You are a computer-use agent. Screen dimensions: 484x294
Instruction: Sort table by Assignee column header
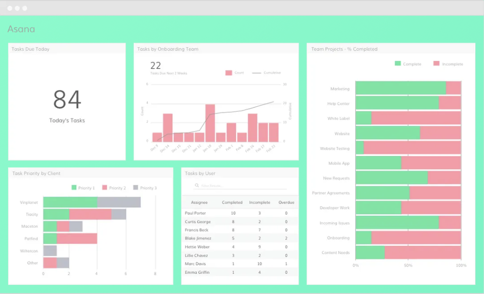tap(199, 202)
